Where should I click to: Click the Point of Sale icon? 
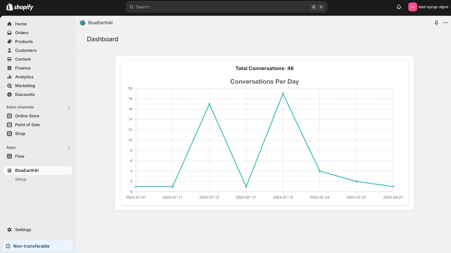coord(10,125)
